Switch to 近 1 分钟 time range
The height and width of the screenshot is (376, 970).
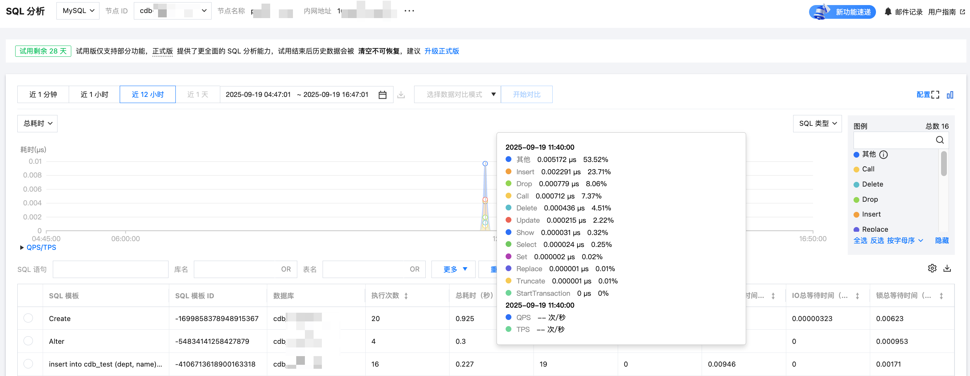click(x=43, y=94)
